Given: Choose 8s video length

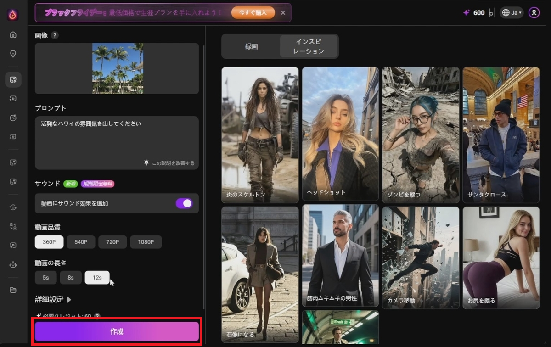Looking at the screenshot, I should click(71, 278).
